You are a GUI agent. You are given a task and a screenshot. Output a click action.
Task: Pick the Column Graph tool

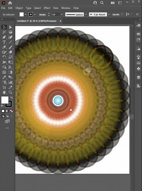[x=10, y=82]
